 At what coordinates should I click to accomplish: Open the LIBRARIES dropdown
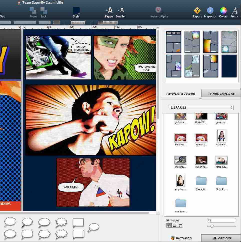tap(201, 107)
